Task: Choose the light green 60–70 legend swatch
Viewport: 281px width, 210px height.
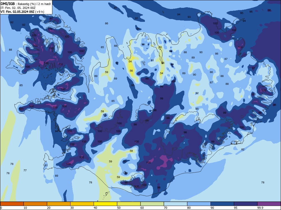Action: point(152,204)
